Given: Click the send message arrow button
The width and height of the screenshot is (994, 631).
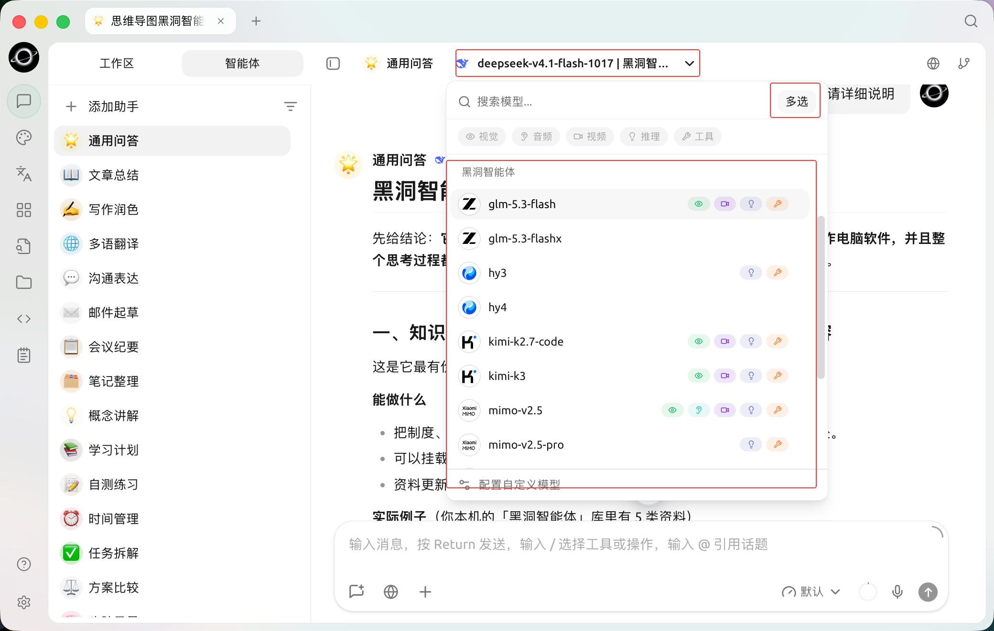Looking at the screenshot, I should (x=928, y=592).
